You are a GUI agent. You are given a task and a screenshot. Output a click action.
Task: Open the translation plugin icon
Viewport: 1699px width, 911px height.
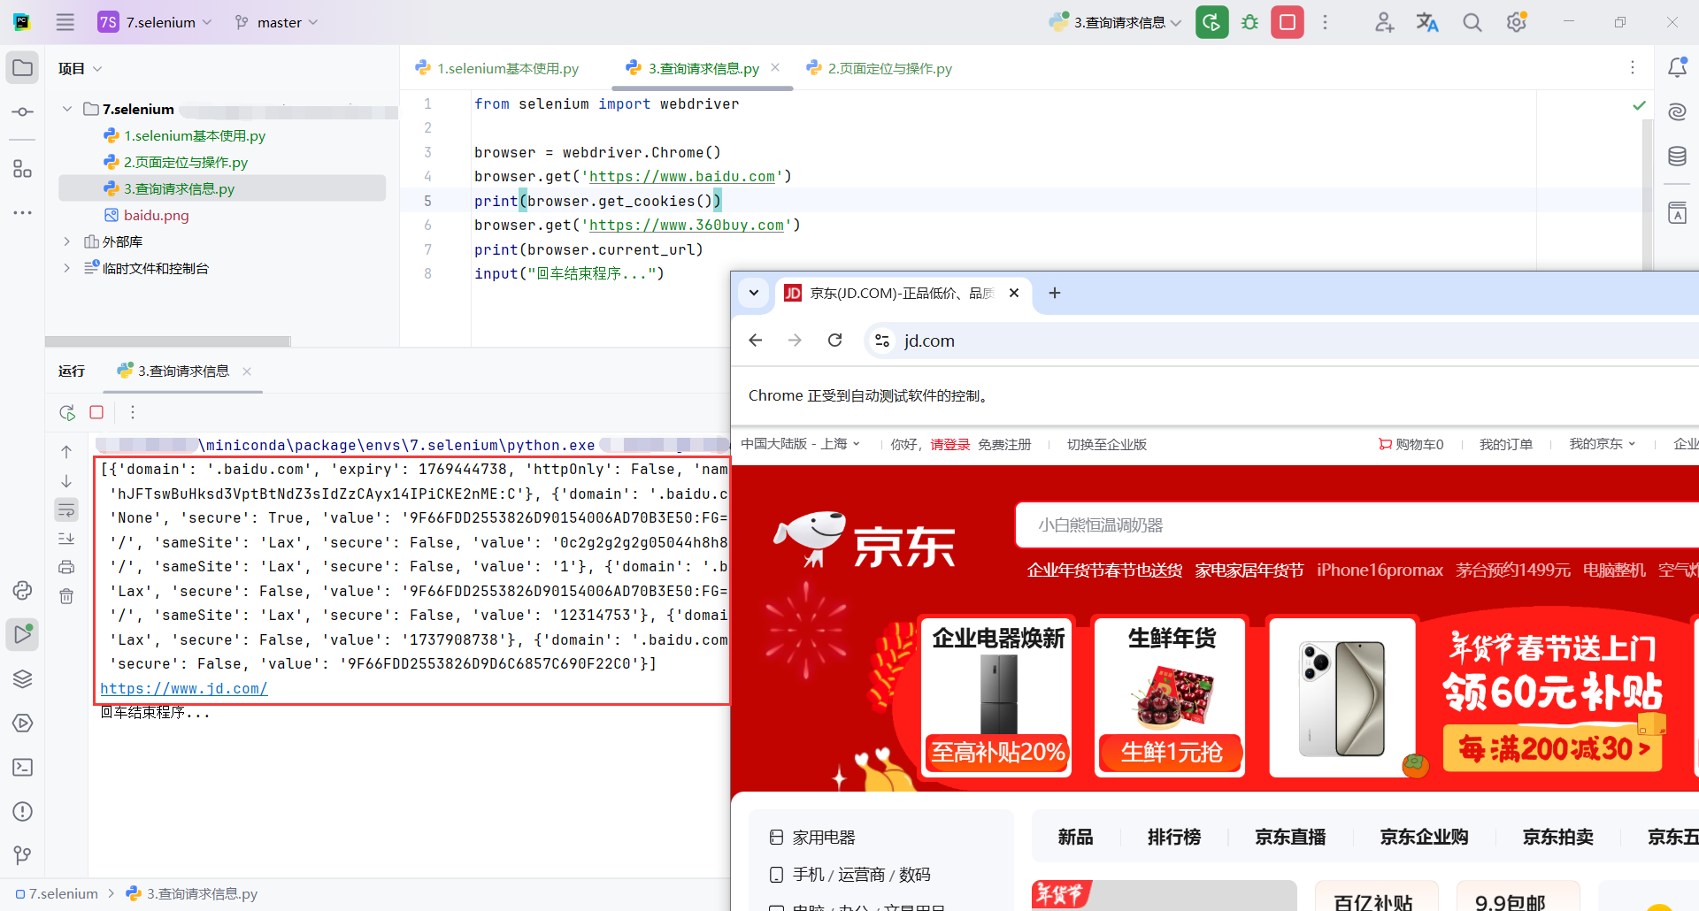point(1427,22)
